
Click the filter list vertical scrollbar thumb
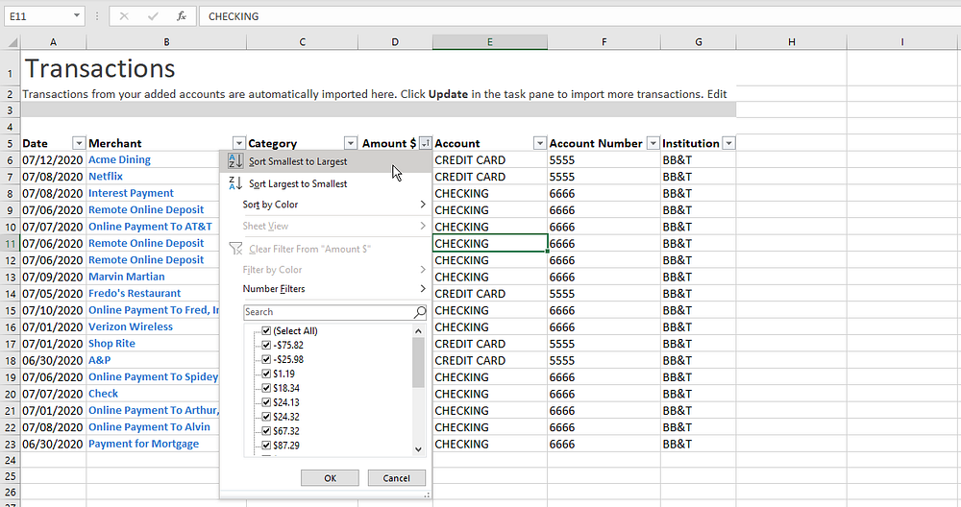pyautogui.click(x=418, y=362)
